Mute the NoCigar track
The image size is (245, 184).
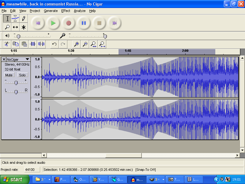point(9,75)
